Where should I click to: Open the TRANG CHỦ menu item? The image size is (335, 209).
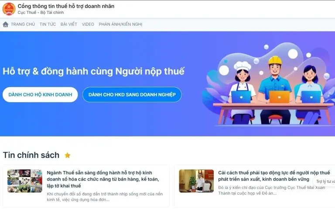coord(23,24)
